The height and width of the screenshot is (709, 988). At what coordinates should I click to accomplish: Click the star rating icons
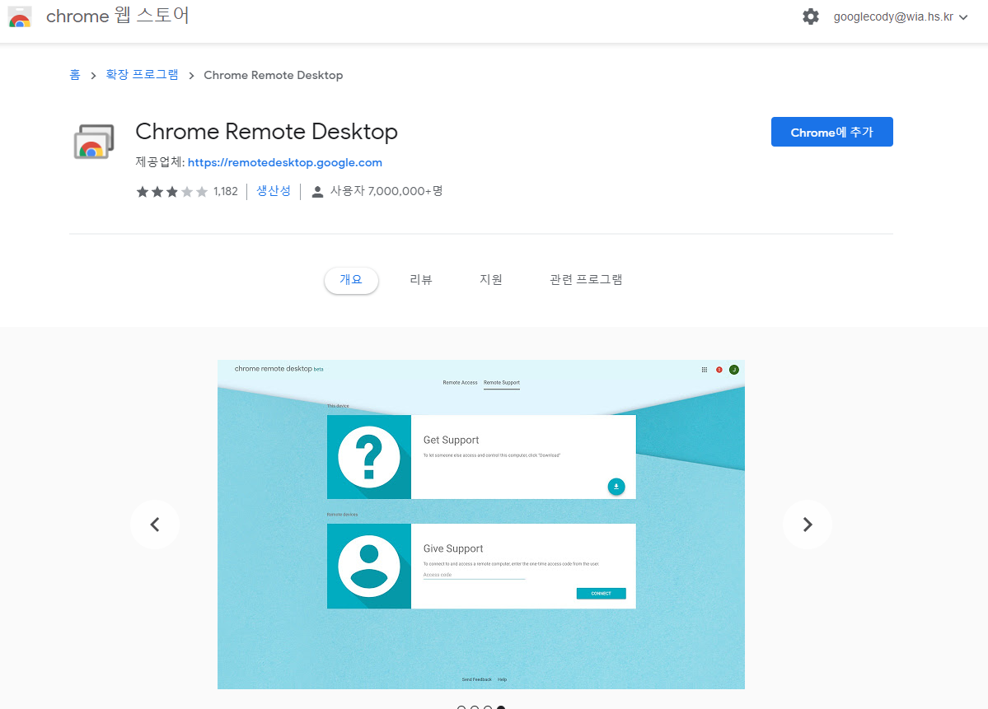tap(171, 191)
